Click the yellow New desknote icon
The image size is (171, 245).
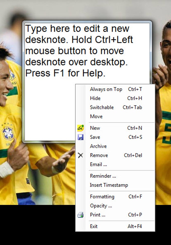pyautogui.click(x=80, y=128)
